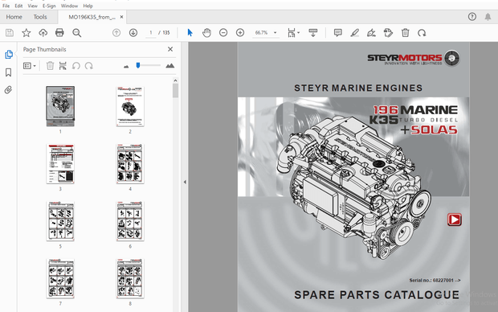Image resolution: width=498 pixels, height=312 pixels.
Task: Open the Edit menu
Action: 18,6
